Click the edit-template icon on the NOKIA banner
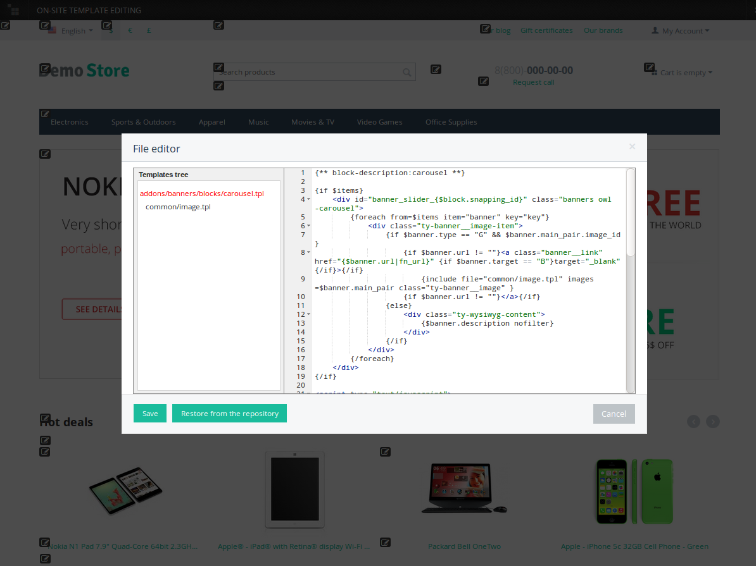 (x=45, y=154)
